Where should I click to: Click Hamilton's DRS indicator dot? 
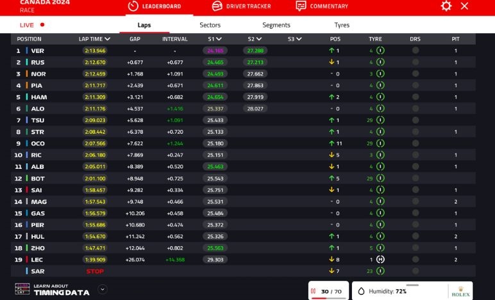point(415,97)
